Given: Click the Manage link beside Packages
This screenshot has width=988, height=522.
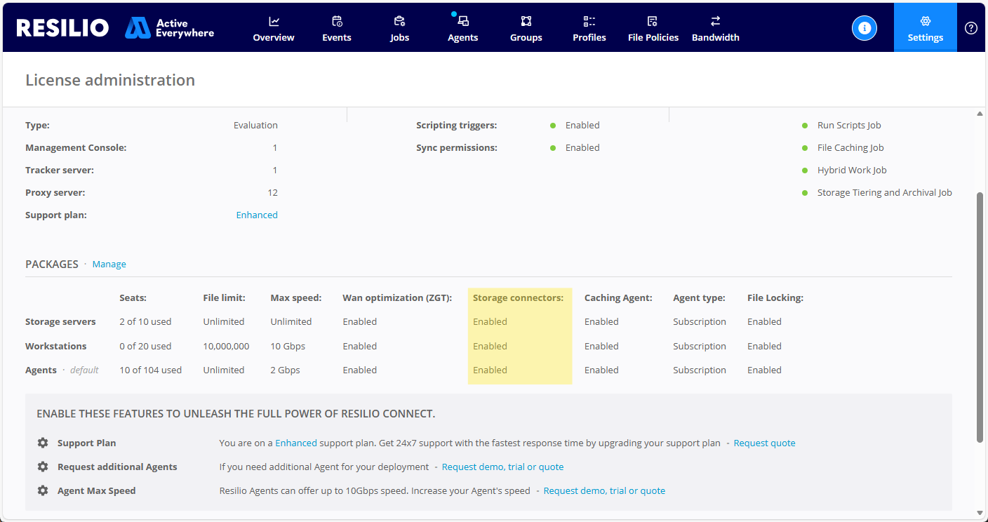Looking at the screenshot, I should [x=109, y=265].
